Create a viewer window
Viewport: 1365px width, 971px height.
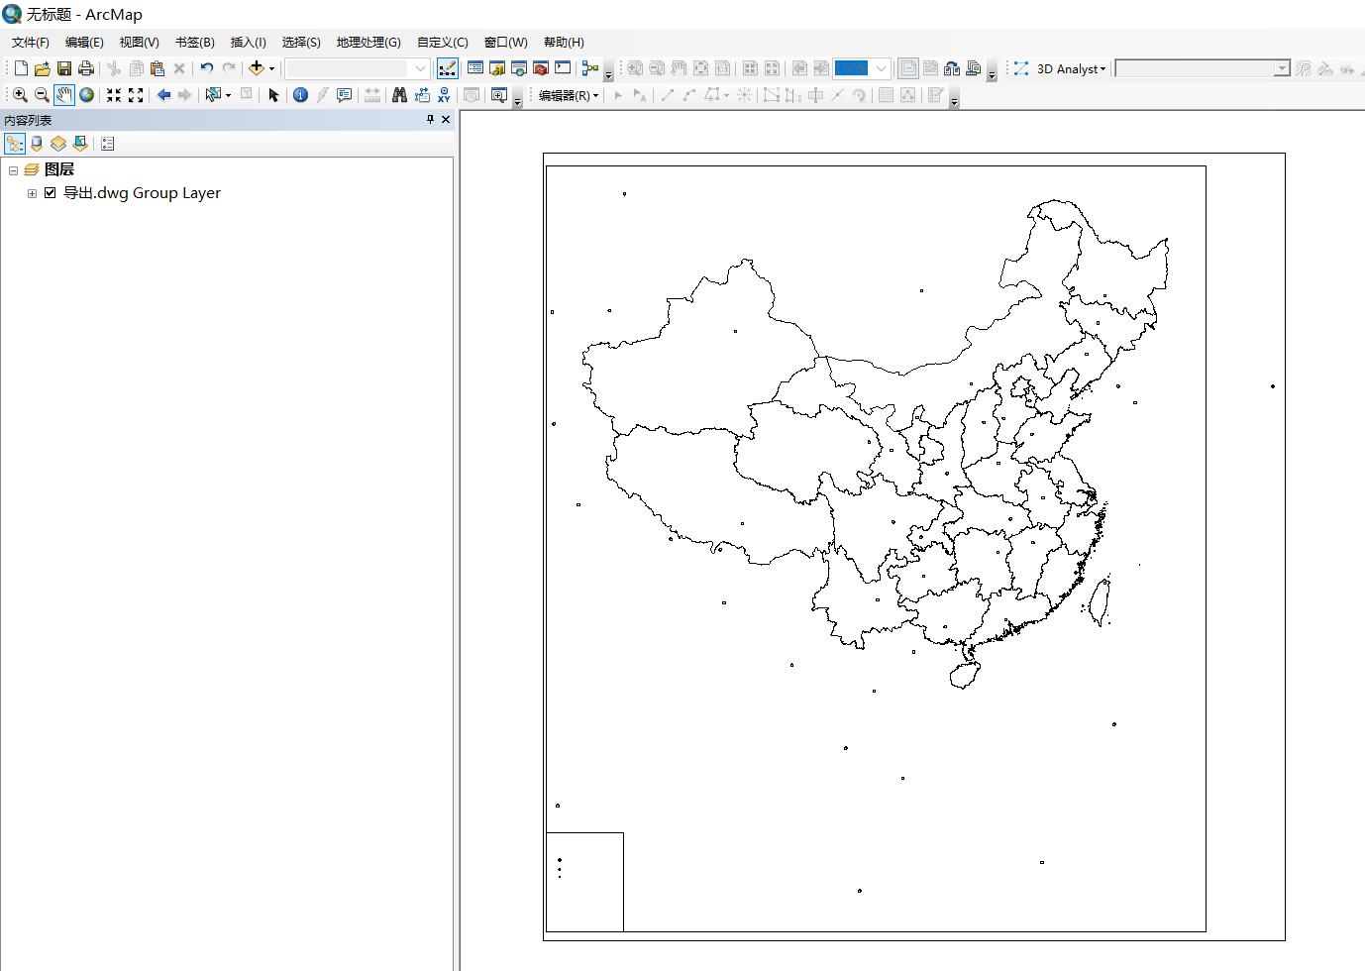tap(499, 95)
